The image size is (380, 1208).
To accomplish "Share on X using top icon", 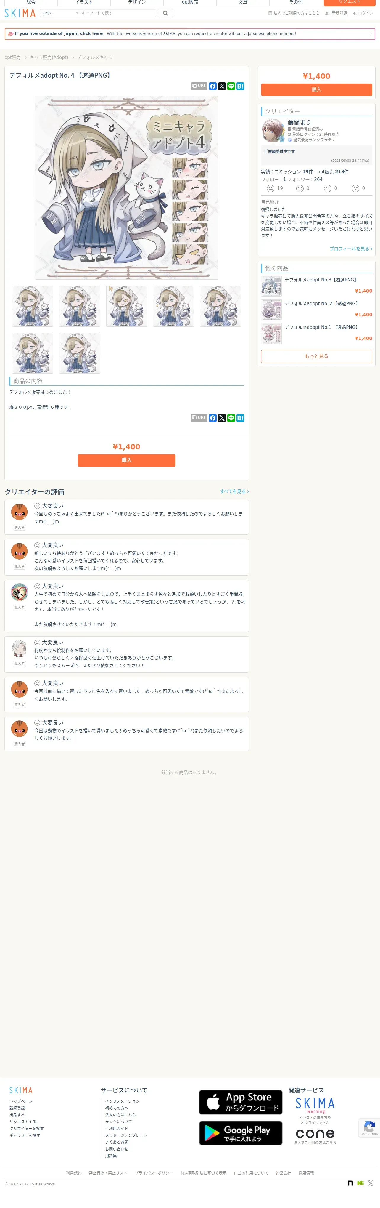I will [222, 86].
